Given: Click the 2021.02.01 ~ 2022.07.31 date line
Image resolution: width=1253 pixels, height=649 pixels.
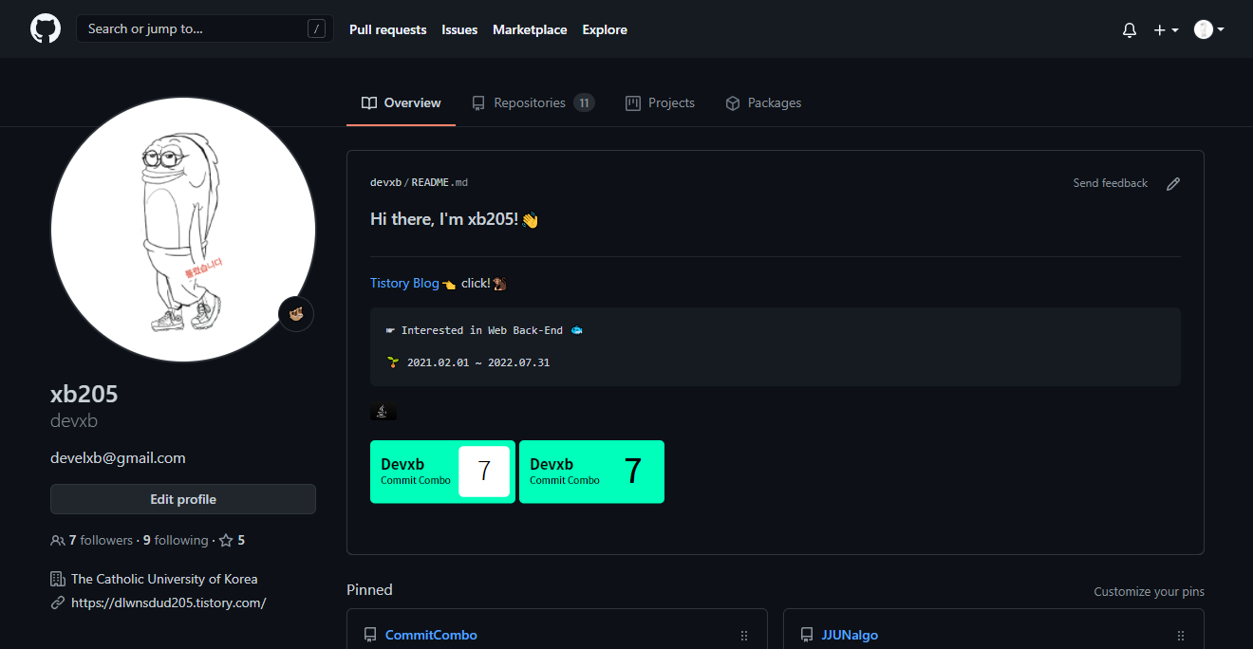Looking at the screenshot, I should click(468, 362).
